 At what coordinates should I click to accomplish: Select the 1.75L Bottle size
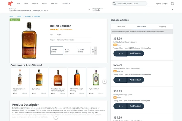70,50
